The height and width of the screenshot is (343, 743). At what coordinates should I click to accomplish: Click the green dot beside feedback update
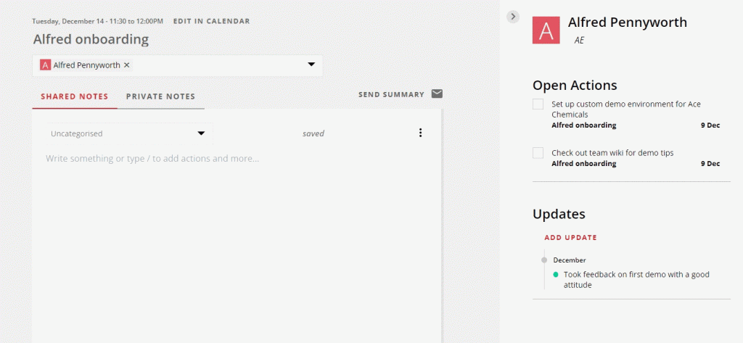point(556,274)
